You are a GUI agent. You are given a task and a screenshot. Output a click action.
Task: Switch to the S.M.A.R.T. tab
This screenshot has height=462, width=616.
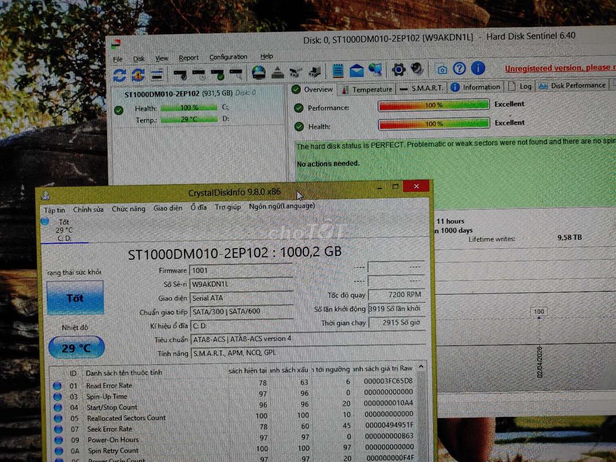tap(422, 88)
